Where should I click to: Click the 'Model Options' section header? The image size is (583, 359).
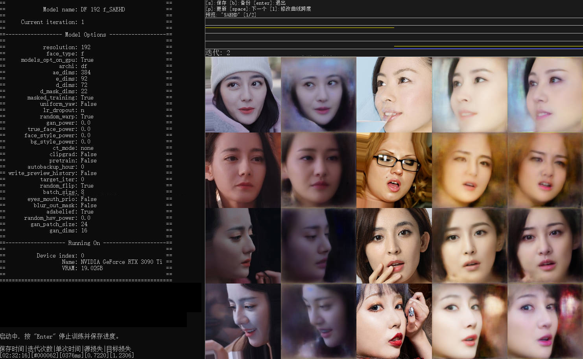(85, 35)
